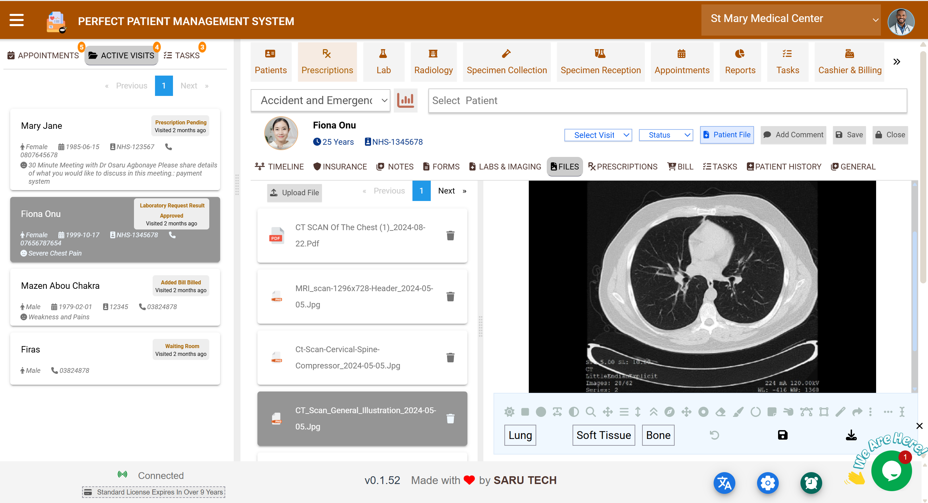This screenshot has width=928, height=503.
Task: Select the paintbrush tool
Action: pos(738,411)
